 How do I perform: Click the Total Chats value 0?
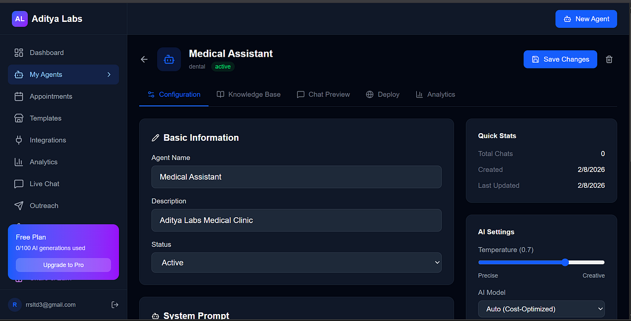pyautogui.click(x=603, y=154)
